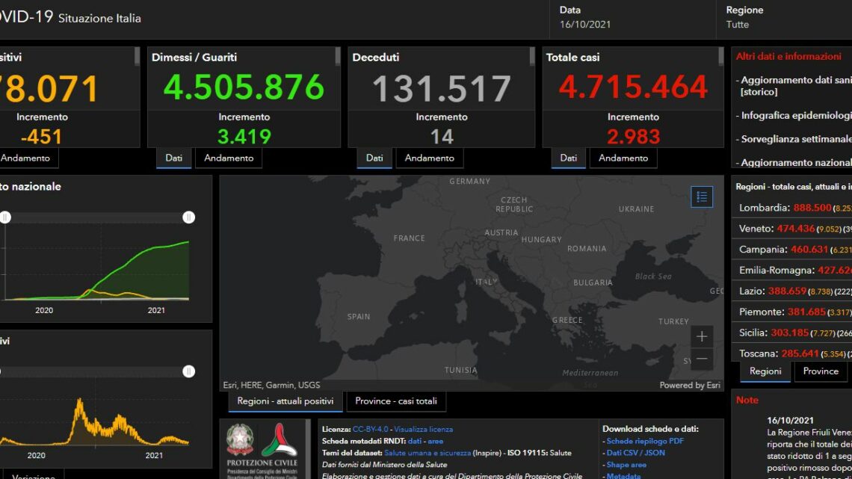
Task: Download Schede riepilogo PDF
Action: pyautogui.click(x=645, y=441)
